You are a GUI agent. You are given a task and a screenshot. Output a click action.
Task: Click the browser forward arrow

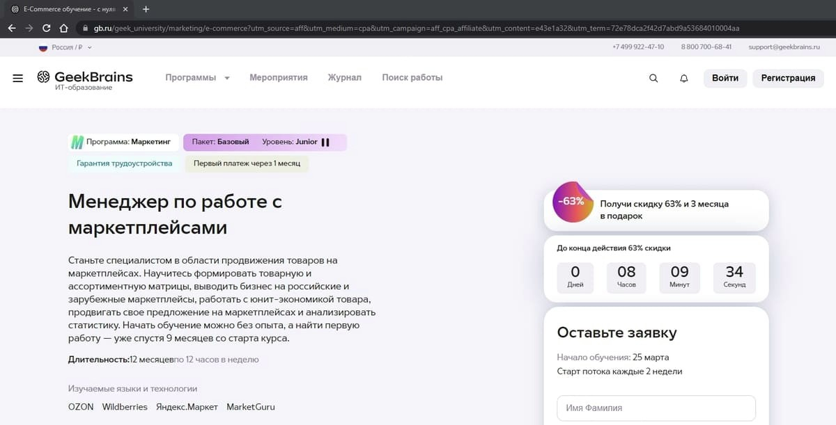click(x=29, y=29)
